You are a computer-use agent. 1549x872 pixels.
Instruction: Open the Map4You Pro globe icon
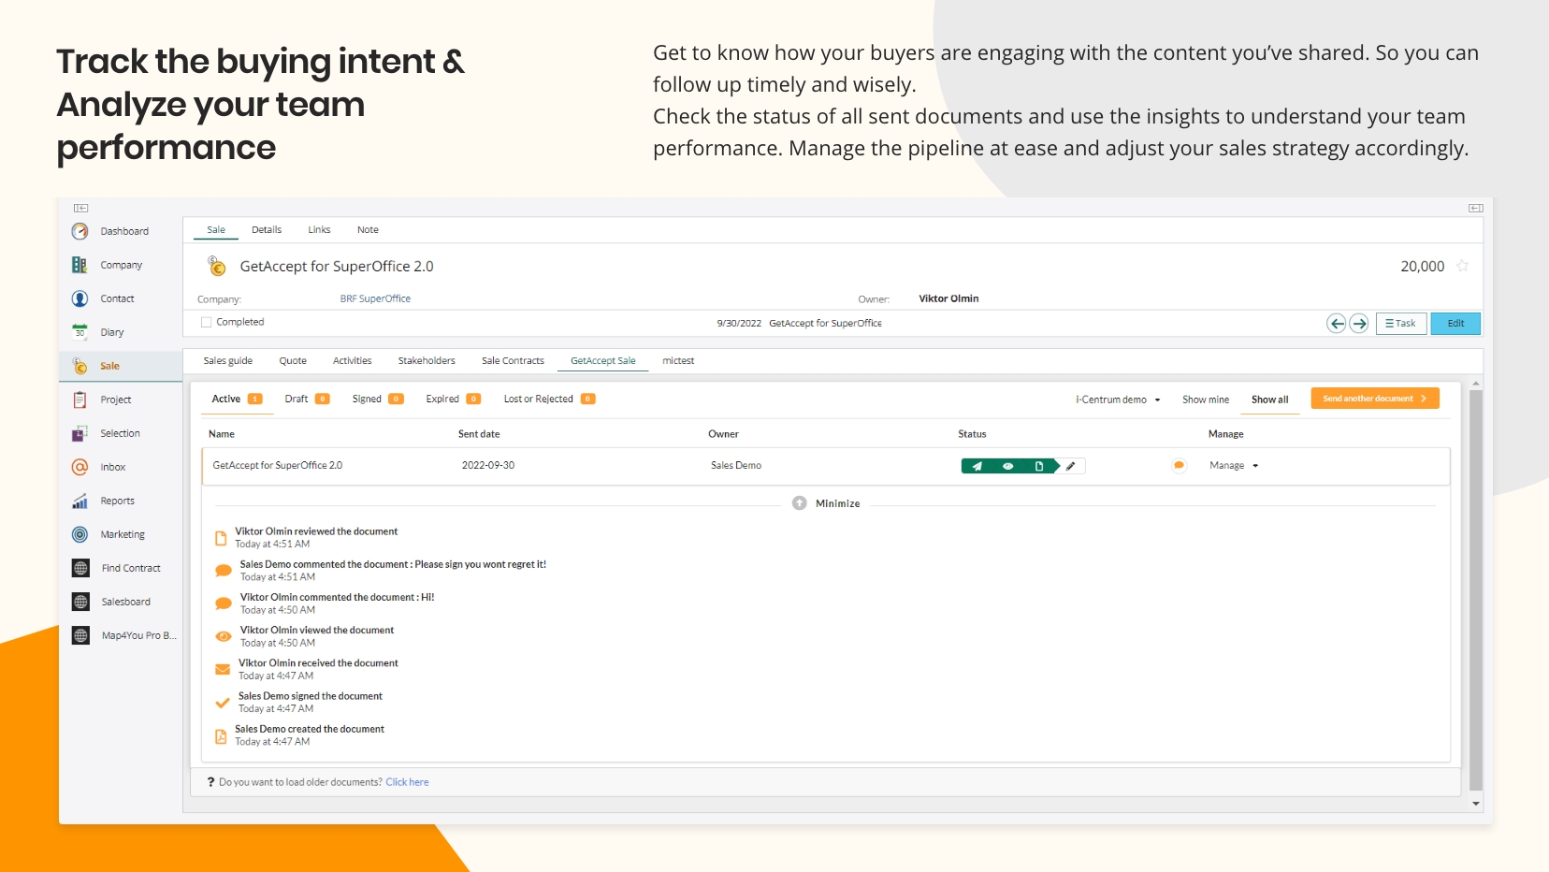80,635
